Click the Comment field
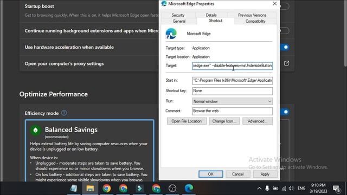The image size is (347, 195). [233, 111]
